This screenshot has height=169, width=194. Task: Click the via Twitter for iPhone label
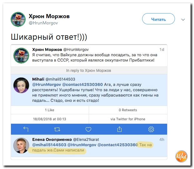pyautogui.click(x=128, y=119)
